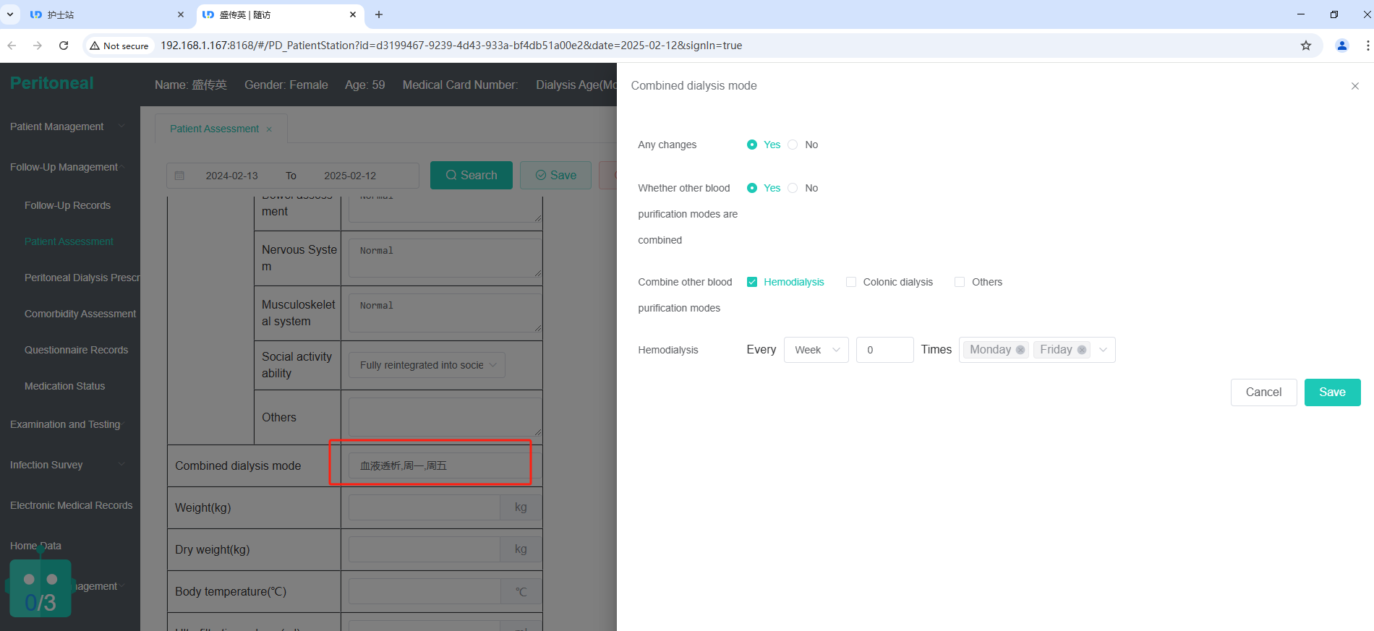Open Electronic Medical Records

click(71, 505)
